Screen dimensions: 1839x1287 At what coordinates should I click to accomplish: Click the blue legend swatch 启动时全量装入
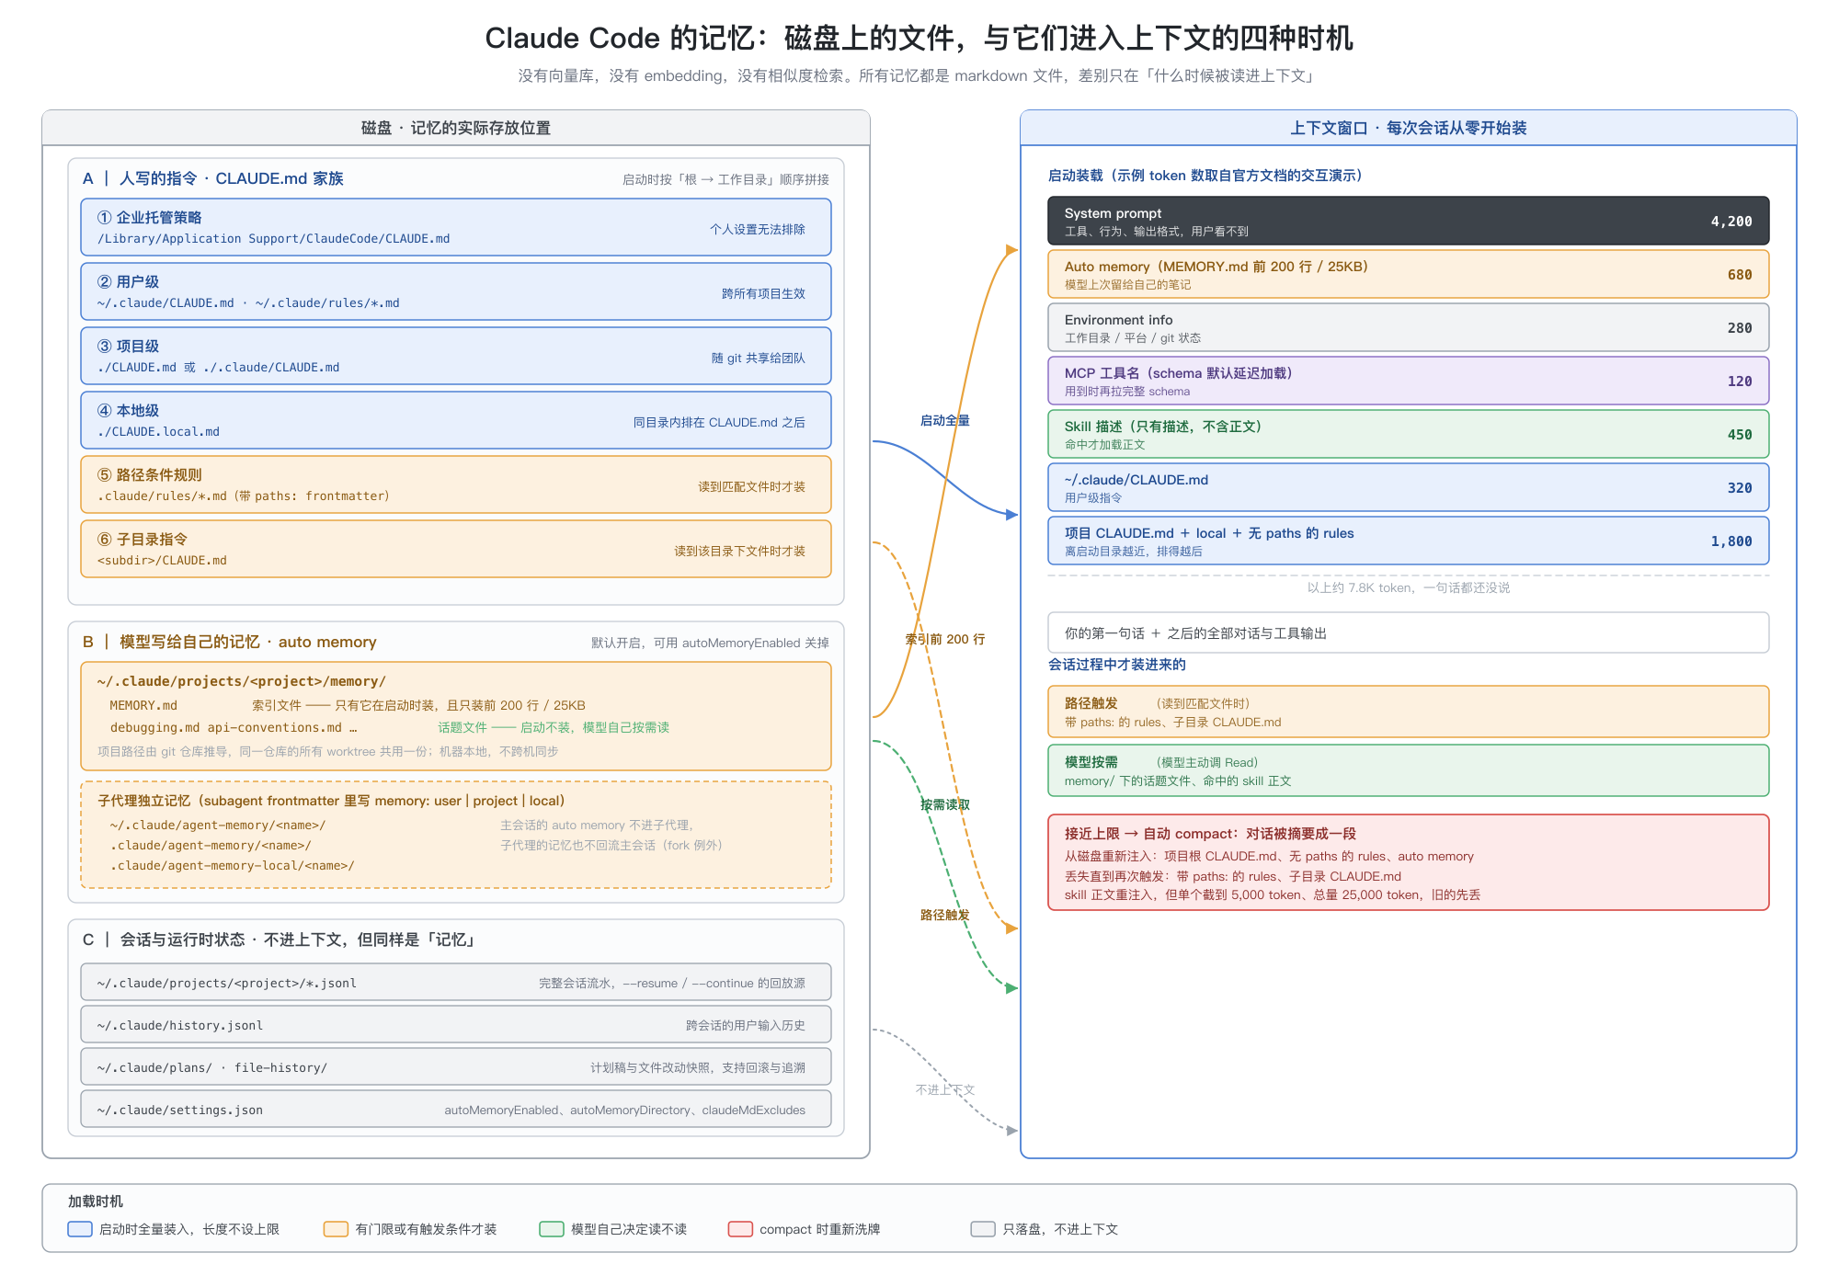[x=80, y=1229]
